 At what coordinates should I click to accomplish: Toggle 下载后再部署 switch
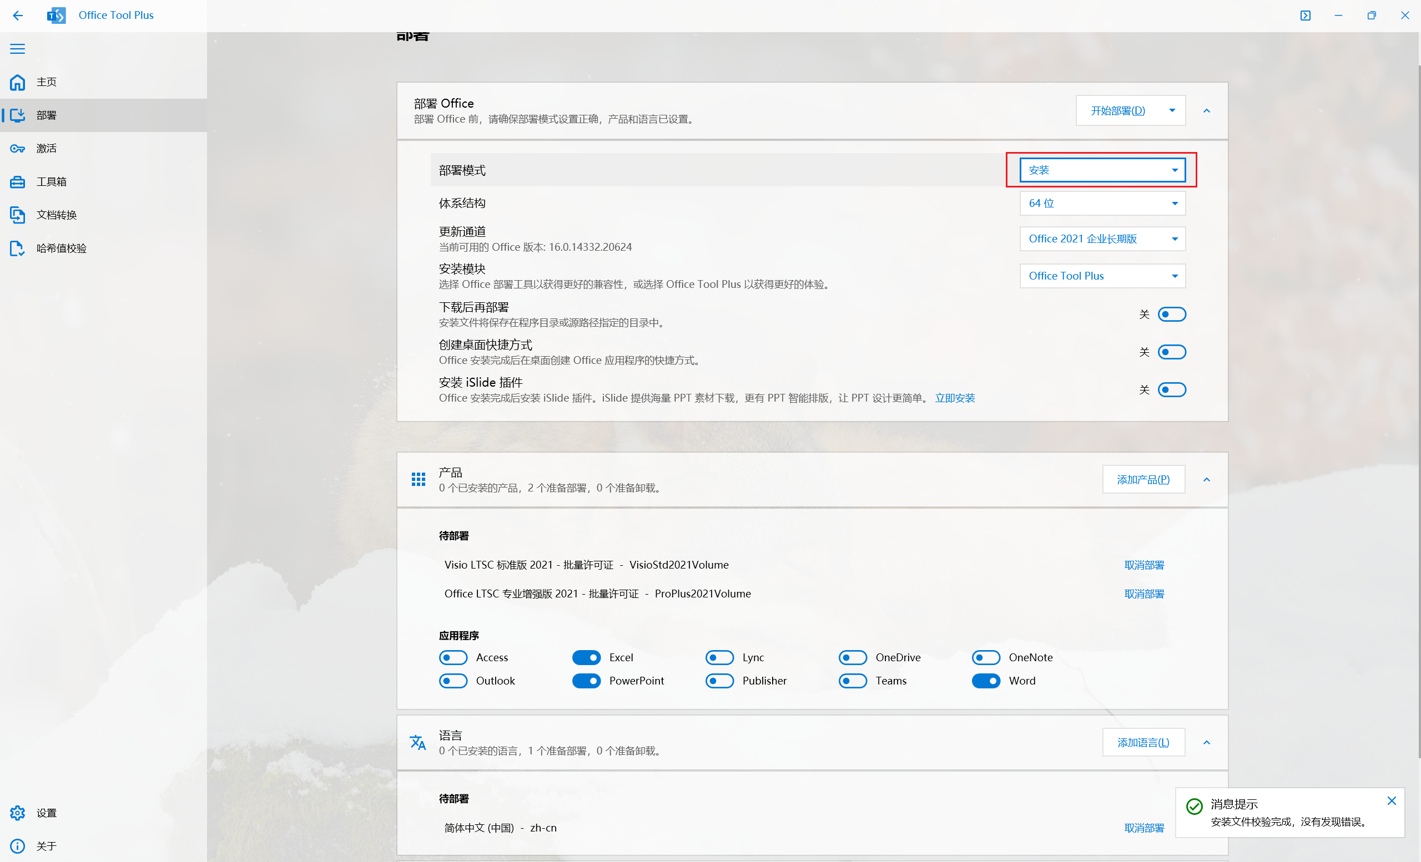click(1172, 315)
